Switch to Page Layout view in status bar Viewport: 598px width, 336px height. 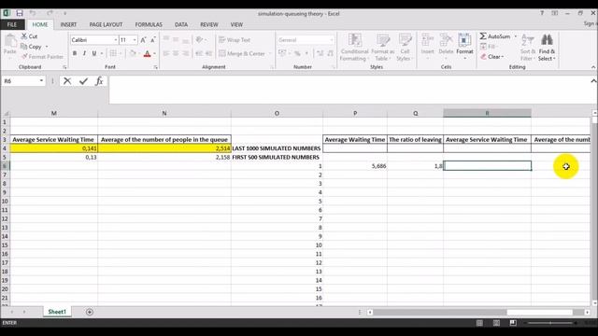pos(496,323)
